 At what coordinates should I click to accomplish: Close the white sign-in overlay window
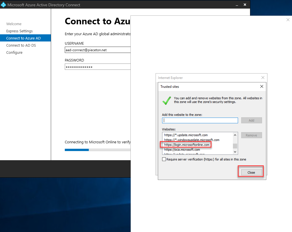[x=288, y=20]
